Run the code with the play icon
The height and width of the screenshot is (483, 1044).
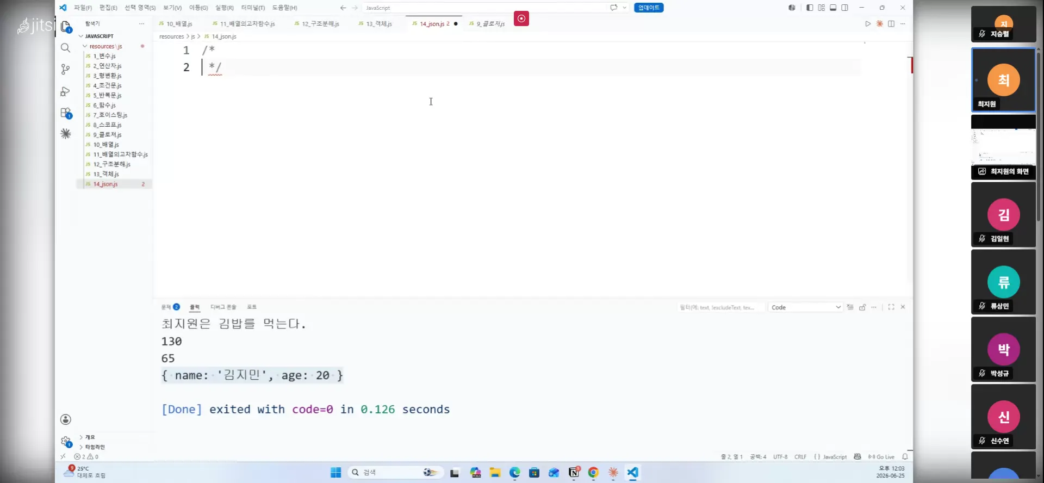tap(868, 24)
